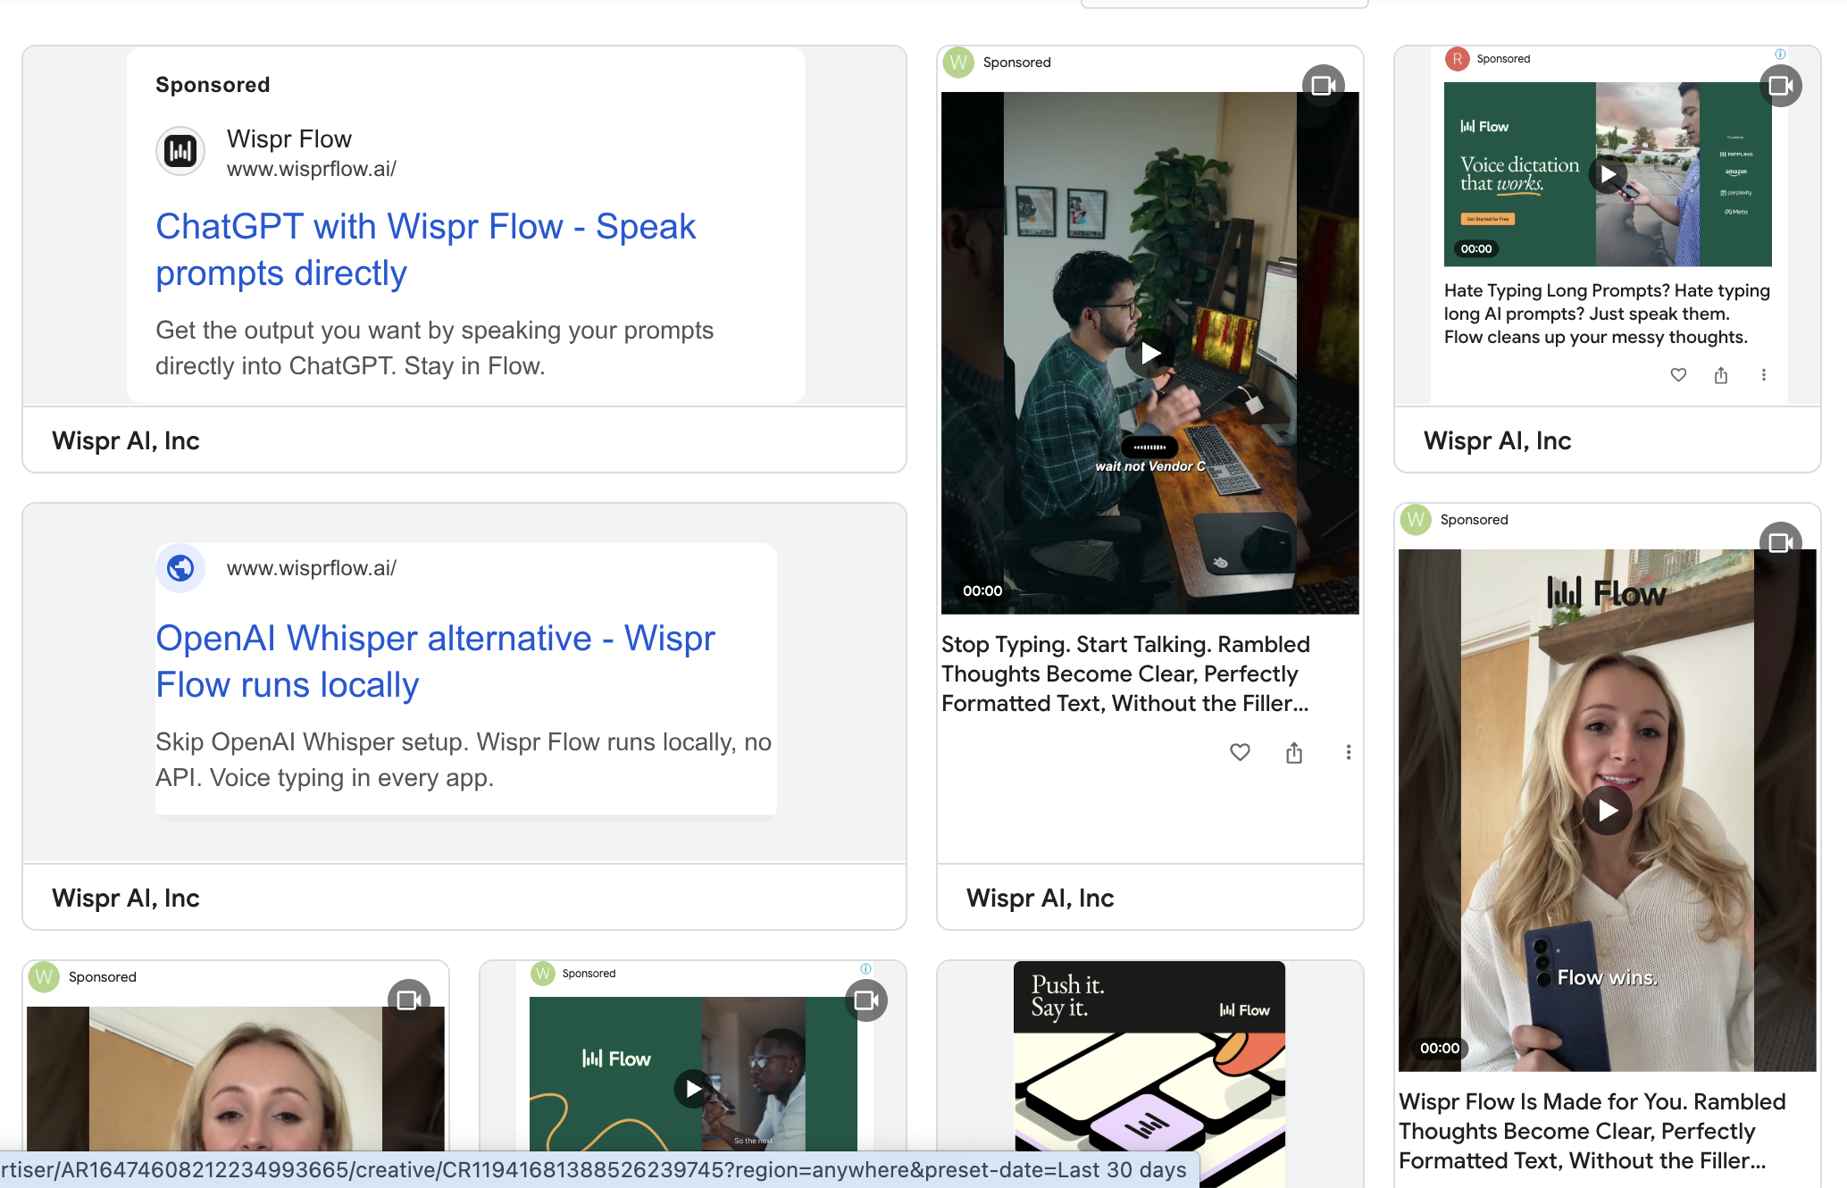The image size is (1847, 1188).
Task: Open the ad info icon on Voice dictation ad
Action: tap(1780, 54)
